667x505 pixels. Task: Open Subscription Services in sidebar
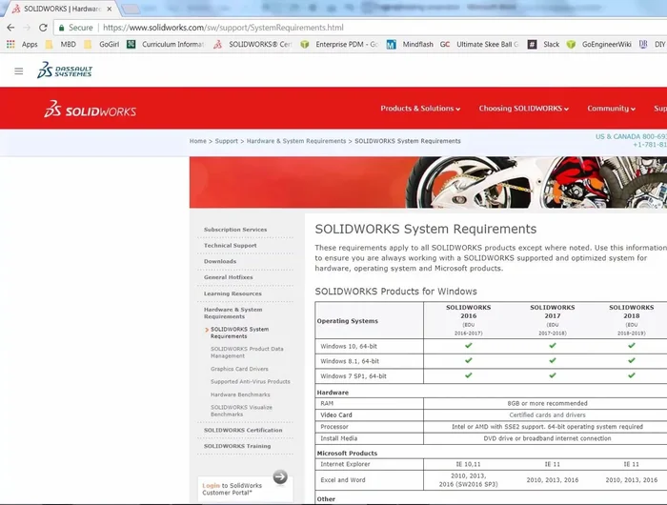[235, 230]
